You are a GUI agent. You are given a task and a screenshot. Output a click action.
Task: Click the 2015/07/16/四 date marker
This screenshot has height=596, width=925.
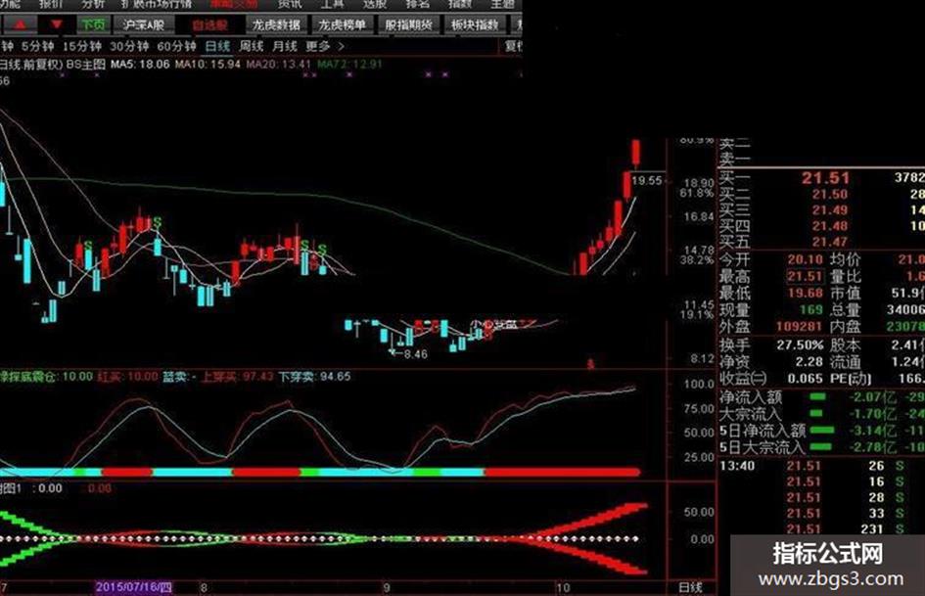[x=134, y=587]
